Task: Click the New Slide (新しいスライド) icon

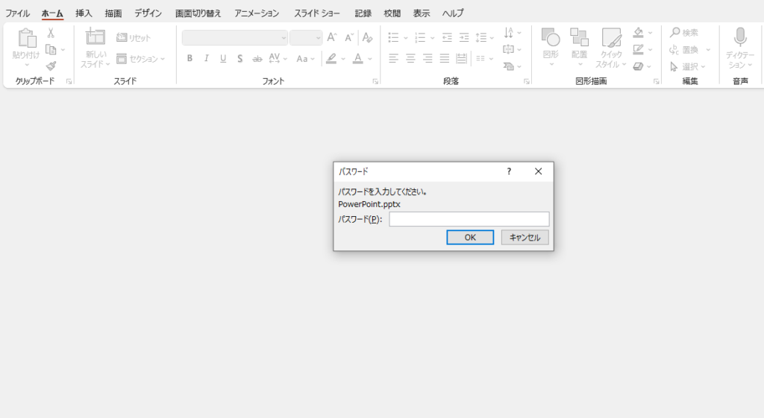Action: (95, 37)
